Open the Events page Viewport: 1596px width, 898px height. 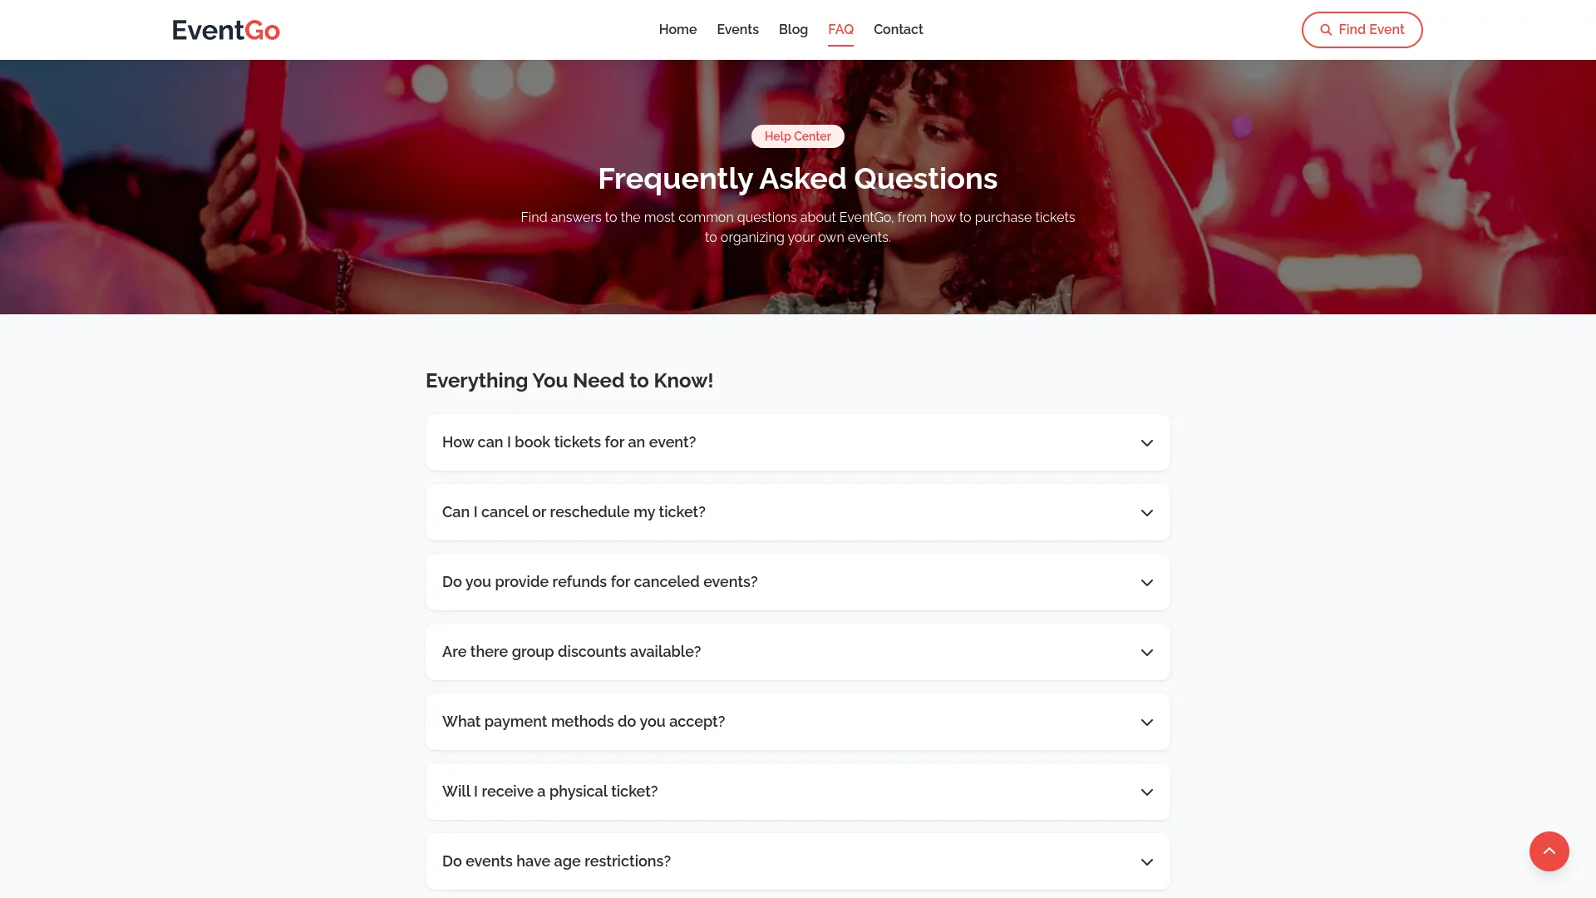(737, 29)
